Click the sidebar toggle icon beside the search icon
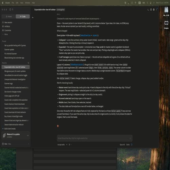The width and height of the screenshot is (170, 170). coord(10,10)
